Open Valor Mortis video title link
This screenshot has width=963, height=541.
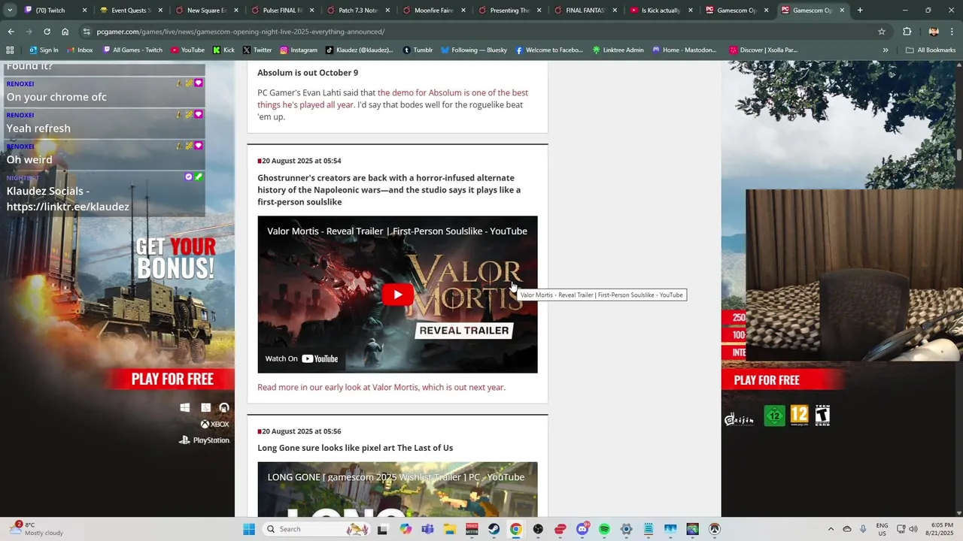[x=397, y=231]
